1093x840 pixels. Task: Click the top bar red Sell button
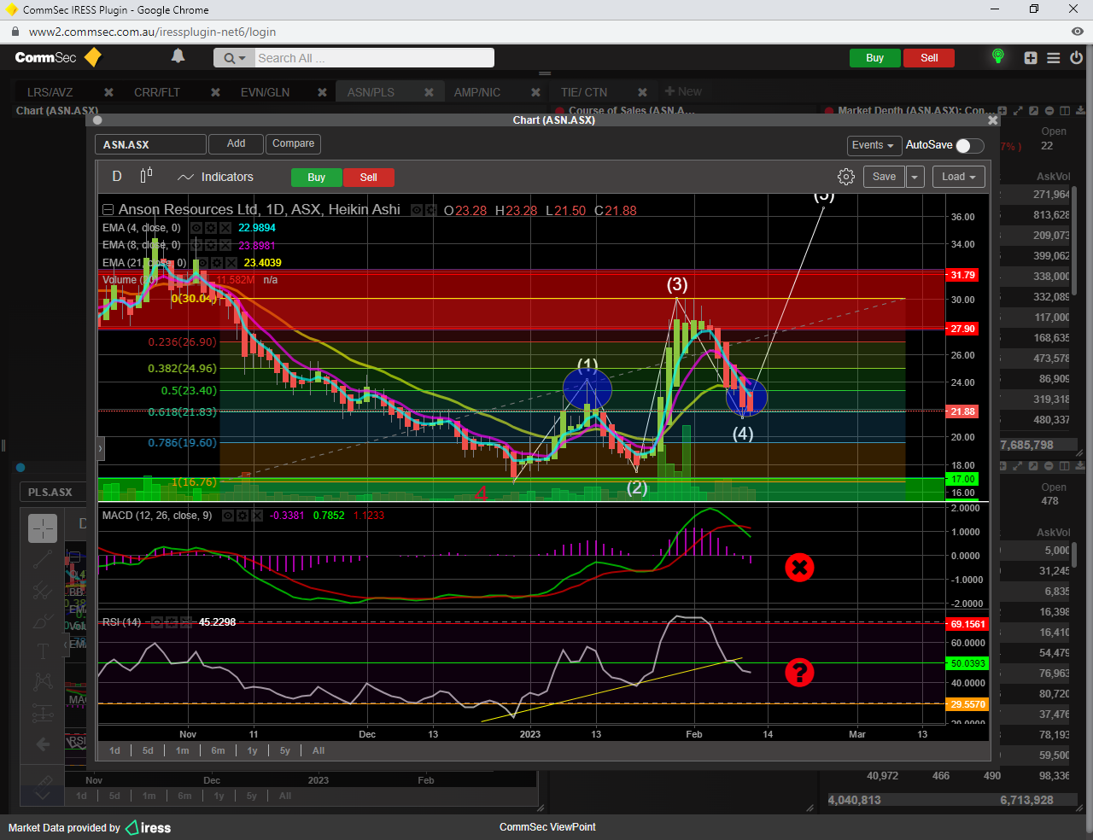tap(929, 58)
